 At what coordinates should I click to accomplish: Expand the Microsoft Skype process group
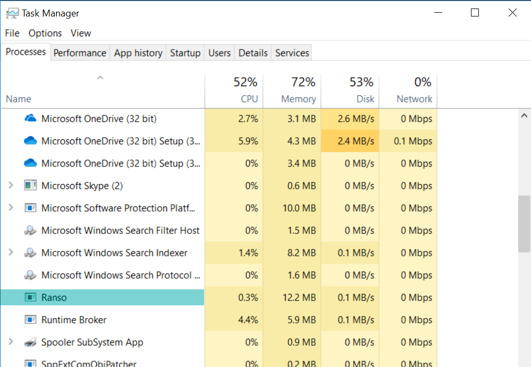click(x=11, y=186)
